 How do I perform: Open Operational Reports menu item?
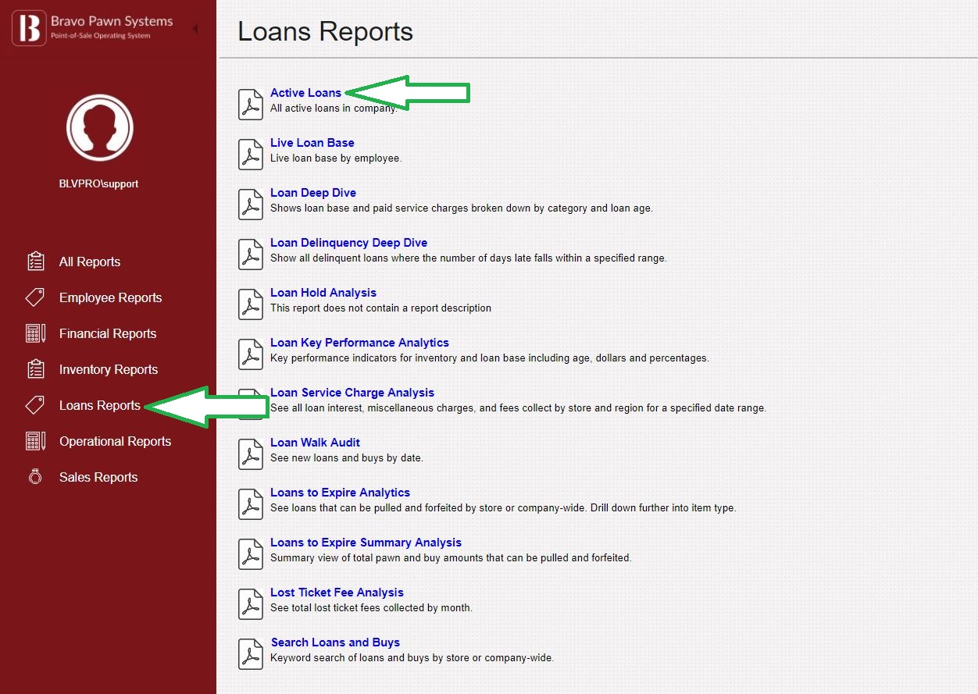point(115,441)
